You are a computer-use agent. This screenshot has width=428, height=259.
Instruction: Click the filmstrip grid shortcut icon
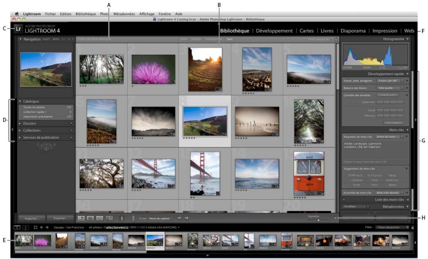(35, 227)
